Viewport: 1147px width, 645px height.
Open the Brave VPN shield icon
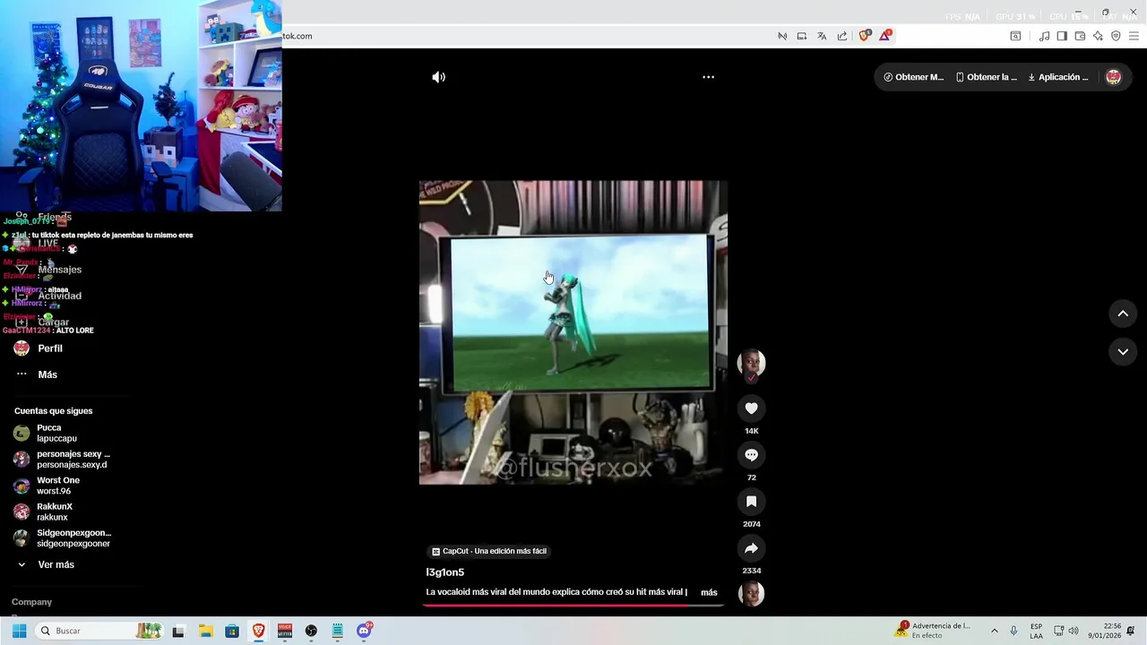click(1116, 36)
